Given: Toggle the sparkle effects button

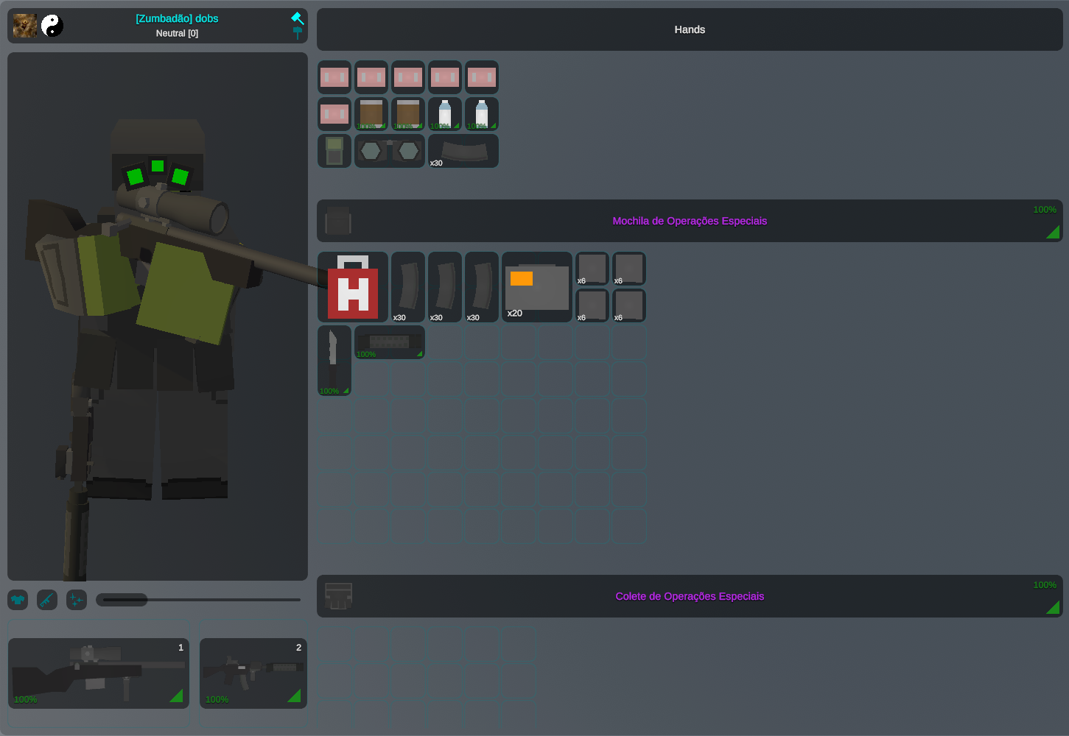Looking at the screenshot, I should point(77,600).
